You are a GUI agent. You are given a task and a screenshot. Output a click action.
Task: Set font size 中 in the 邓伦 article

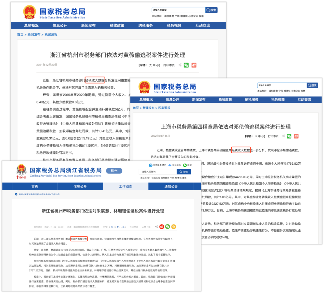[259, 136]
